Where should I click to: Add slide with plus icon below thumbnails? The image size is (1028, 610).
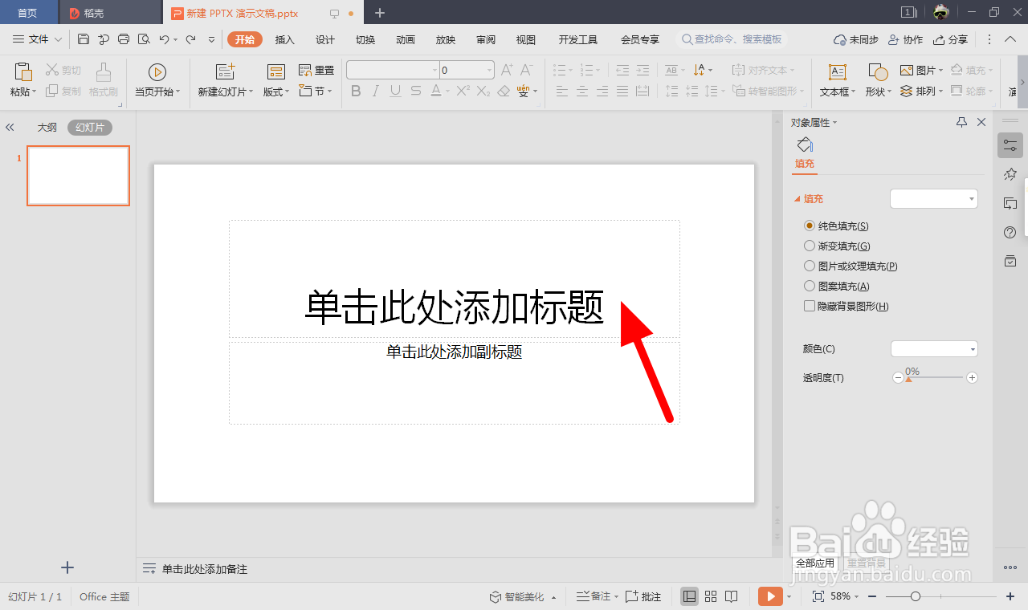[67, 567]
